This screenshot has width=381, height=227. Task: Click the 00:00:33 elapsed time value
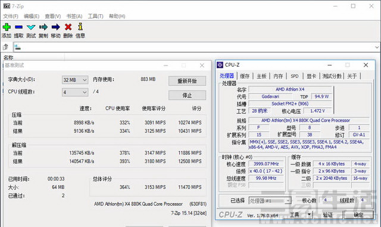pos(56,179)
